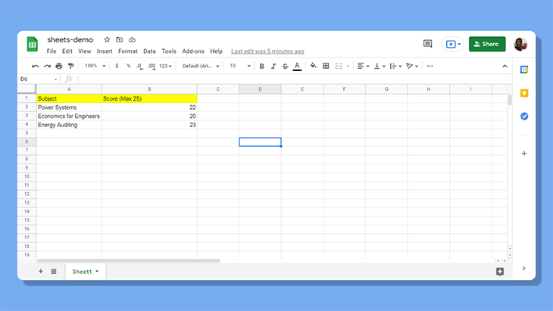
Task: Open more number formats 123 dropdown
Action: pos(165,66)
